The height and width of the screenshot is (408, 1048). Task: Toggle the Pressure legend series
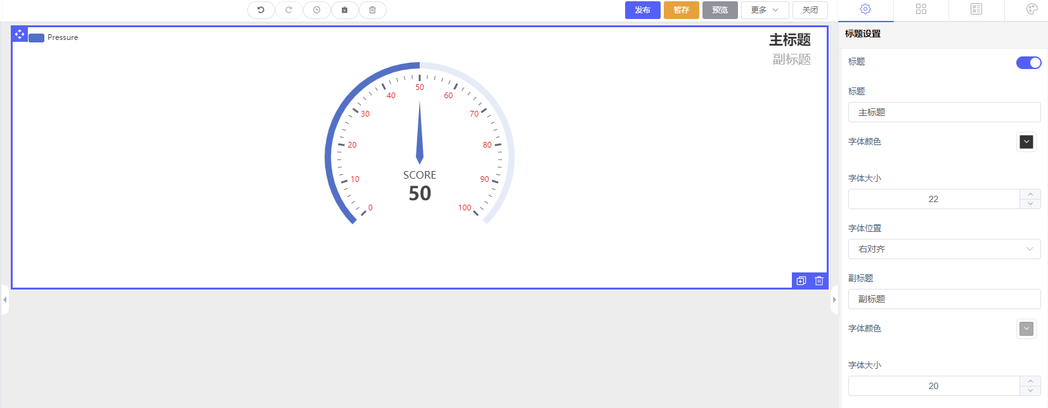(37, 38)
